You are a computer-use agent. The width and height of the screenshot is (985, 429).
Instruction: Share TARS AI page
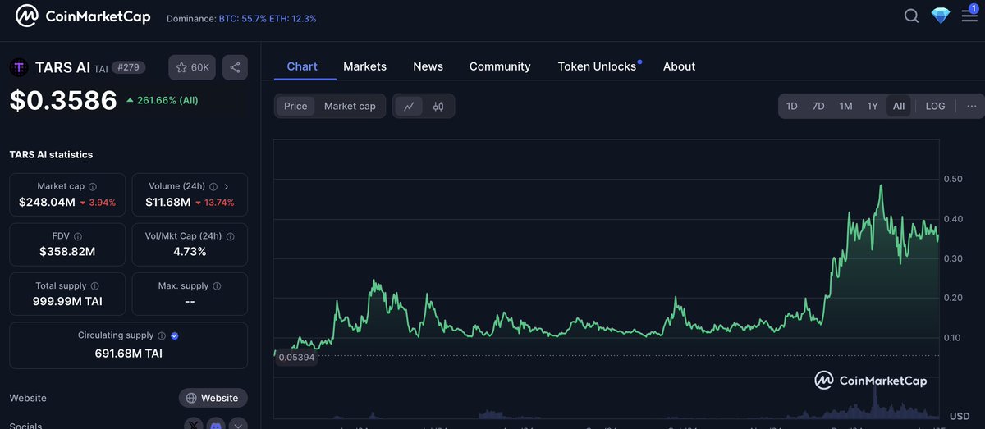click(235, 67)
